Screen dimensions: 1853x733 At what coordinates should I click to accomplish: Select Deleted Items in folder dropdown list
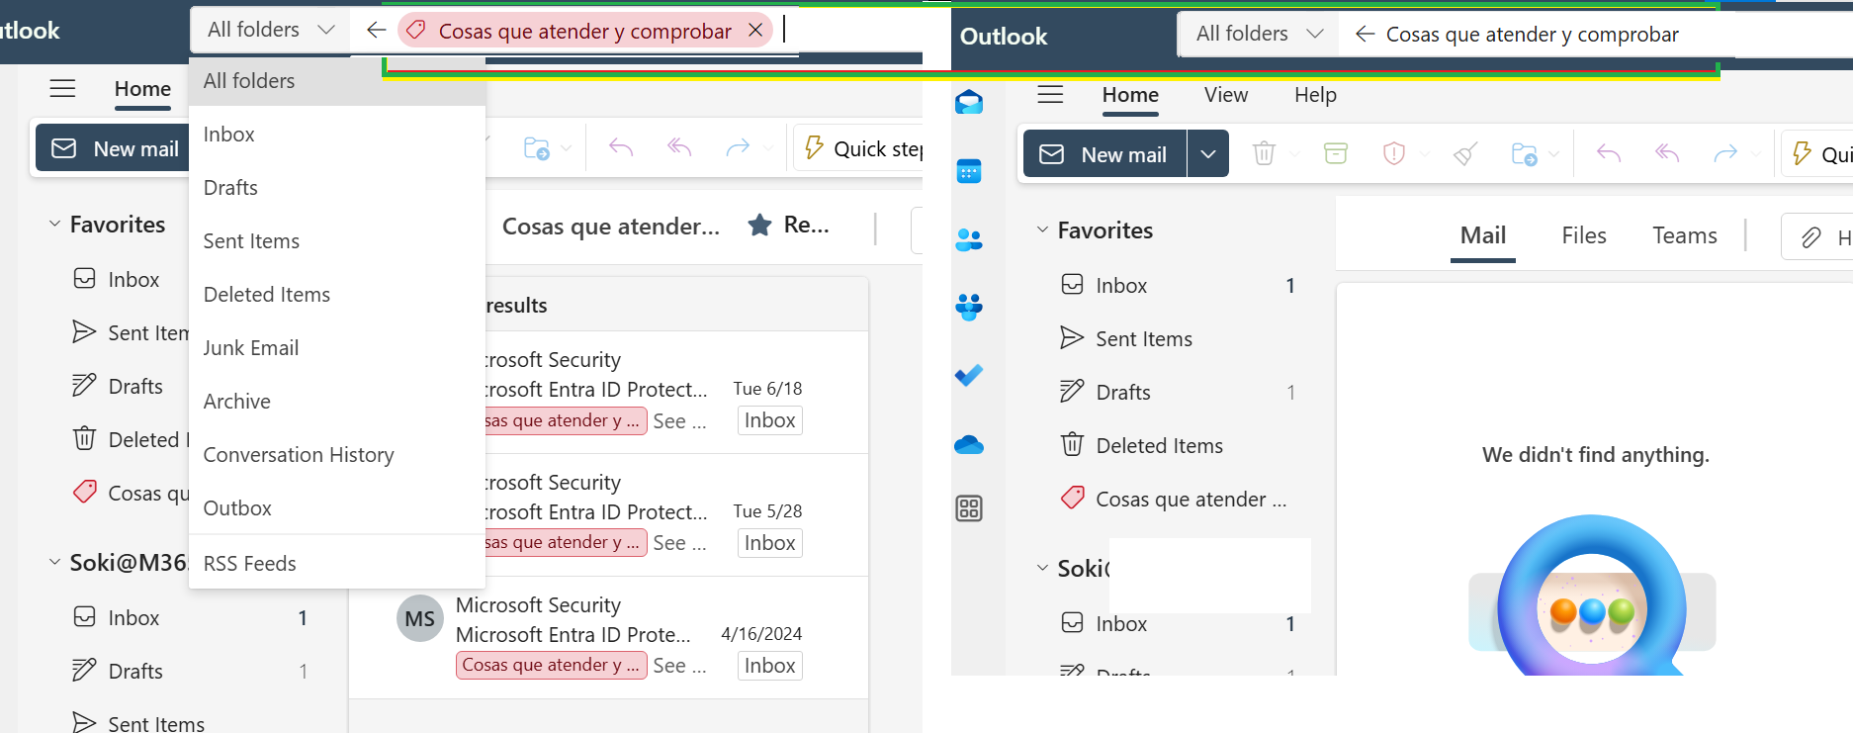point(336,294)
